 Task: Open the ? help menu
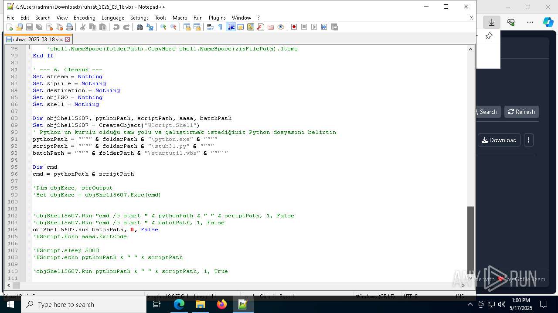pyautogui.click(x=258, y=18)
